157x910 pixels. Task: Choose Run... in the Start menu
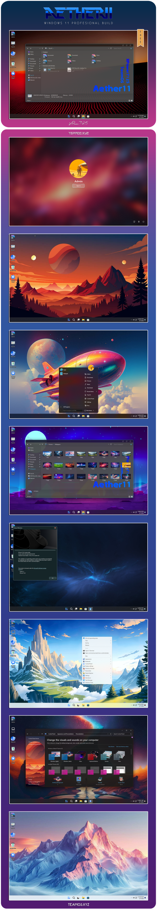click(x=88, y=406)
